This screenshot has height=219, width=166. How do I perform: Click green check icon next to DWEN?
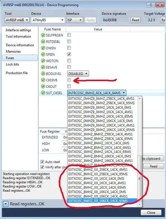[43, 48]
